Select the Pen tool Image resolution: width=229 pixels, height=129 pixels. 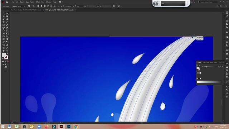[x=4, y=19]
